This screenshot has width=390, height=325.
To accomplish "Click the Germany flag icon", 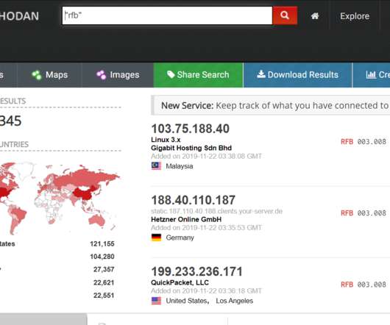I will 156,238.
